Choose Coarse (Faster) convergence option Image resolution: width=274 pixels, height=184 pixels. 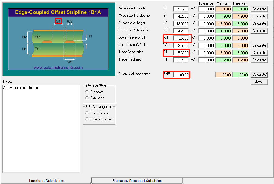(x=87, y=119)
